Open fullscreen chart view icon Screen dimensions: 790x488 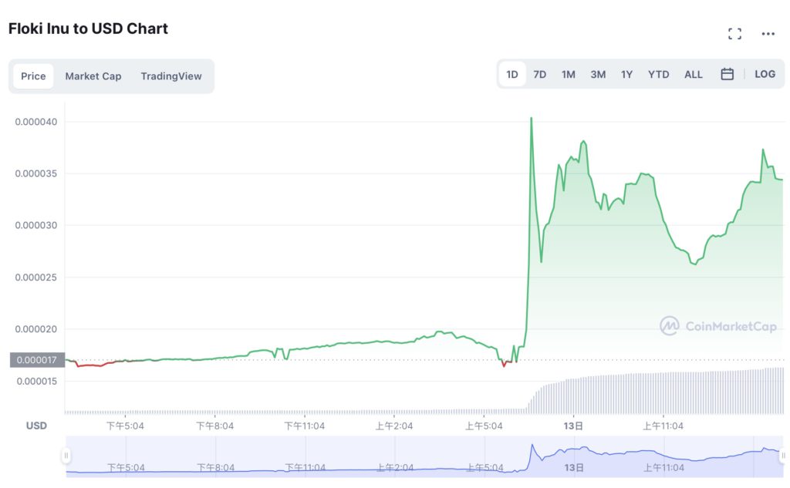point(734,34)
